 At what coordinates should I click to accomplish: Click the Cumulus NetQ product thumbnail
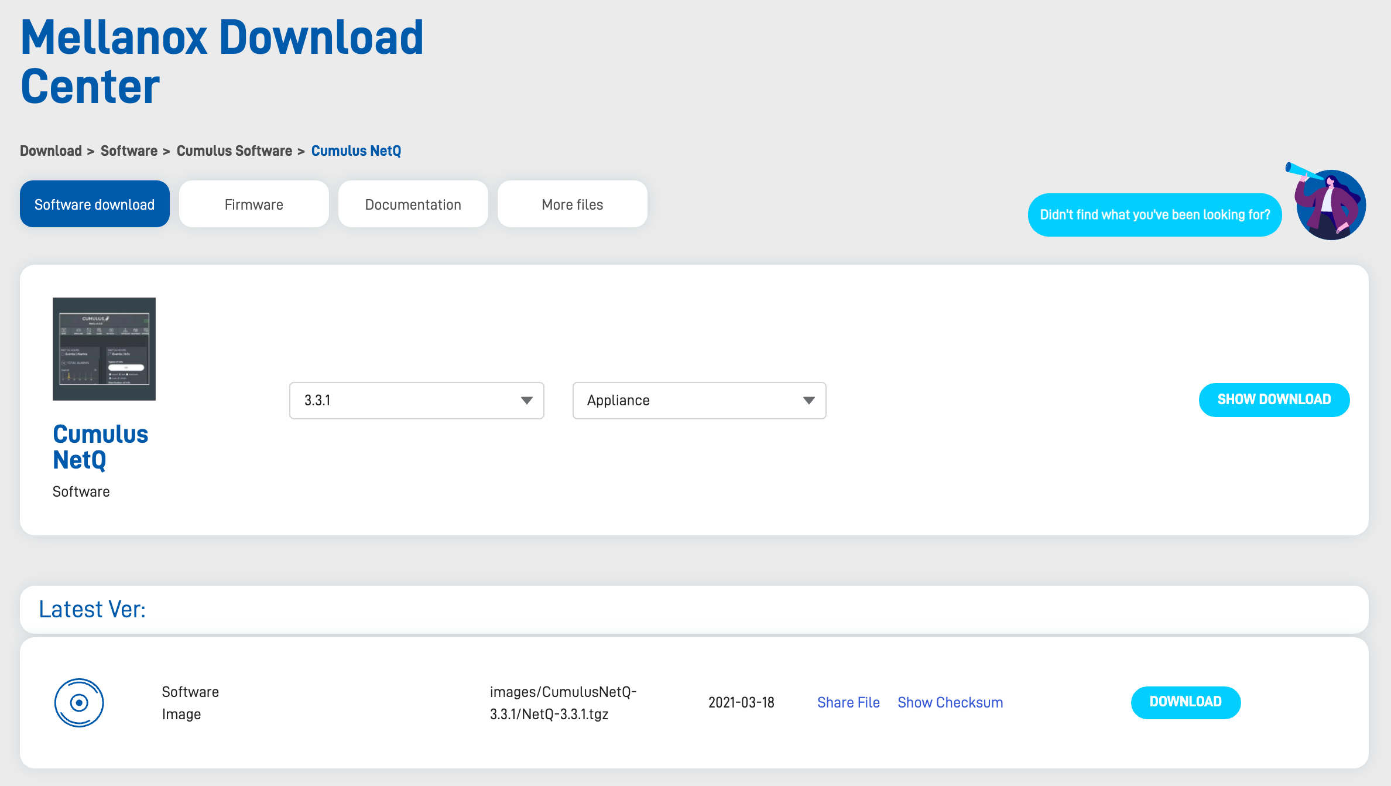tap(104, 349)
